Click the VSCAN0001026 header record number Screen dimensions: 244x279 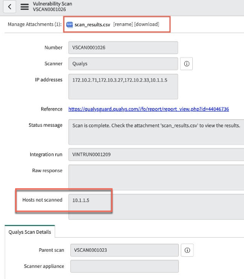click(x=49, y=9)
